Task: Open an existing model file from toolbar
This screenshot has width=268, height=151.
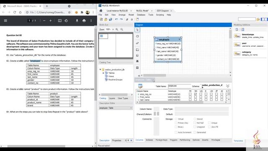Action: click(x=106, y=19)
